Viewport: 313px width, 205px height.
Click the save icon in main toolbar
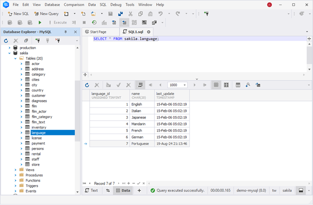coord(110,14)
